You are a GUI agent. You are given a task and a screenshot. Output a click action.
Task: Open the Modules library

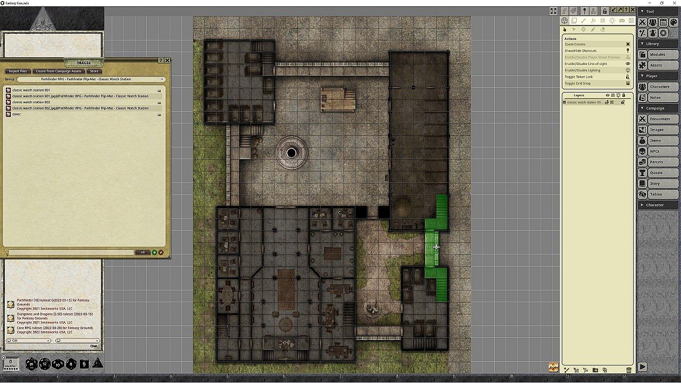coord(658,54)
